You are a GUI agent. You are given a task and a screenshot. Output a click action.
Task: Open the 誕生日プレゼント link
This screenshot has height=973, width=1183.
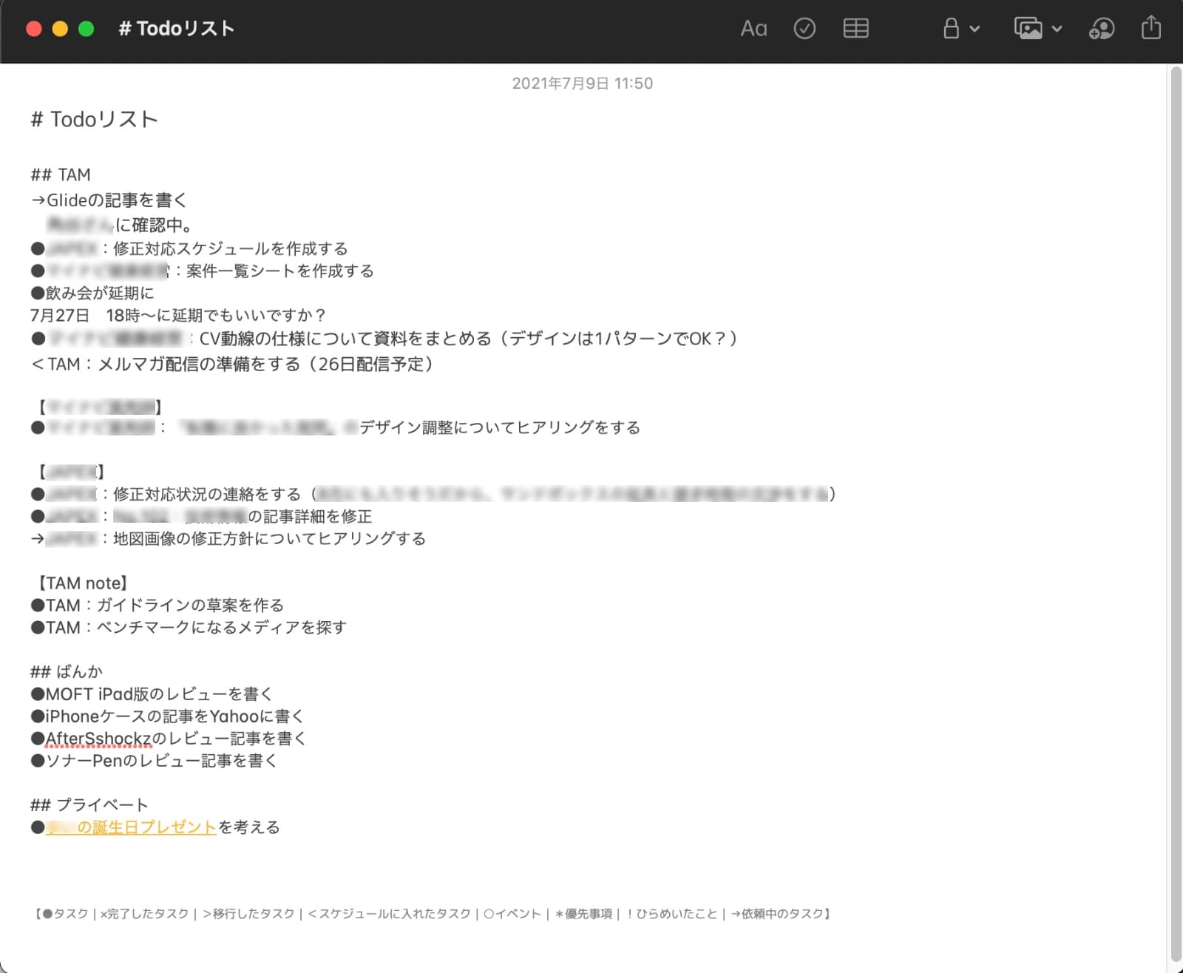click(132, 827)
